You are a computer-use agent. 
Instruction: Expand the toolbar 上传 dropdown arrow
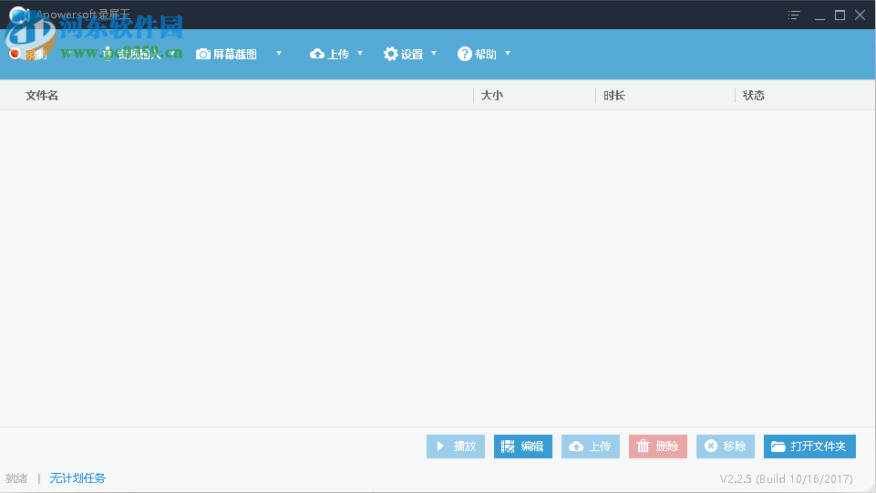click(x=360, y=54)
